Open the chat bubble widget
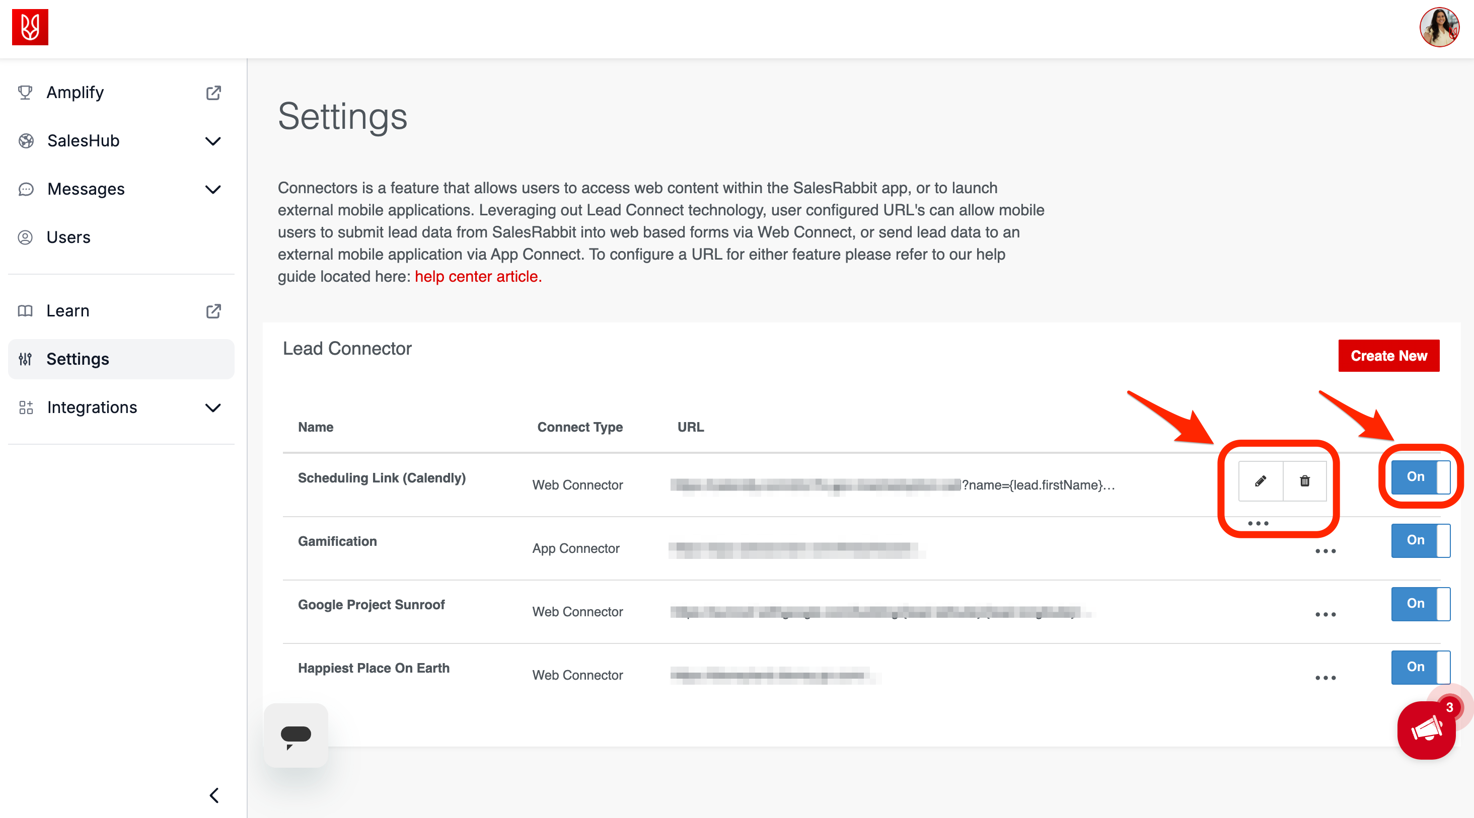1474x818 pixels. click(296, 735)
